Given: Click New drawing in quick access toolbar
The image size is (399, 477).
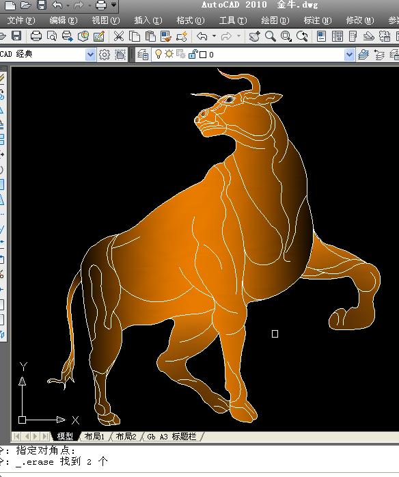Looking at the screenshot, I should 10,5.
